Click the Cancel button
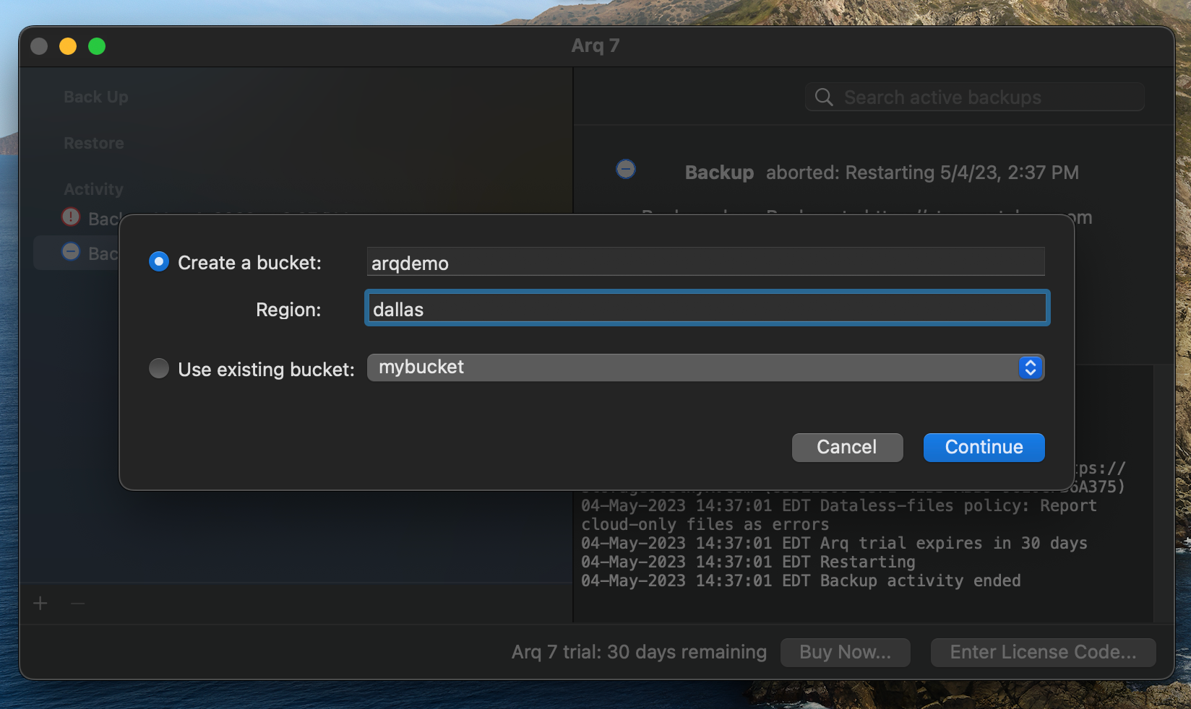1191x709 pixels. pyautogui.click(x=847, y=447)
